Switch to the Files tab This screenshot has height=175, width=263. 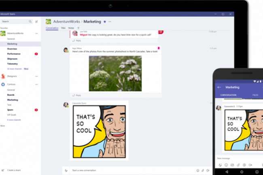63,28
